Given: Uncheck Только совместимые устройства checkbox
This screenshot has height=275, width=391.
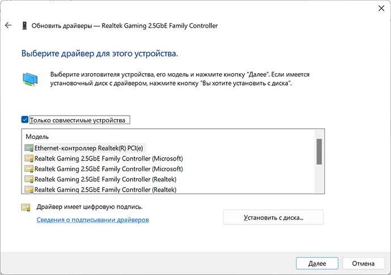Looking at the screenshot, I should [x=25, y=120].
